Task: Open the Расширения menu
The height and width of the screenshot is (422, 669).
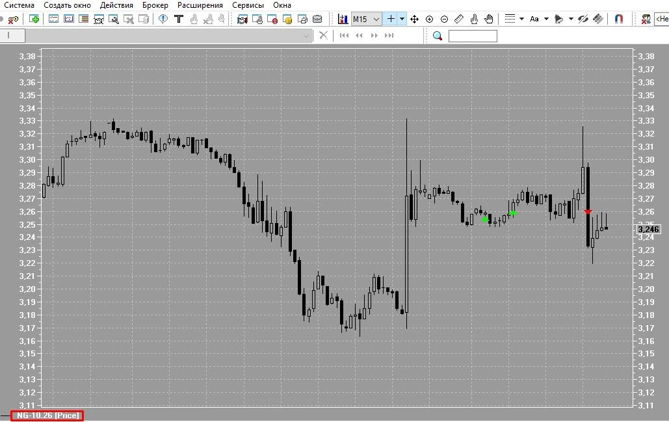Action: [200, 5]
